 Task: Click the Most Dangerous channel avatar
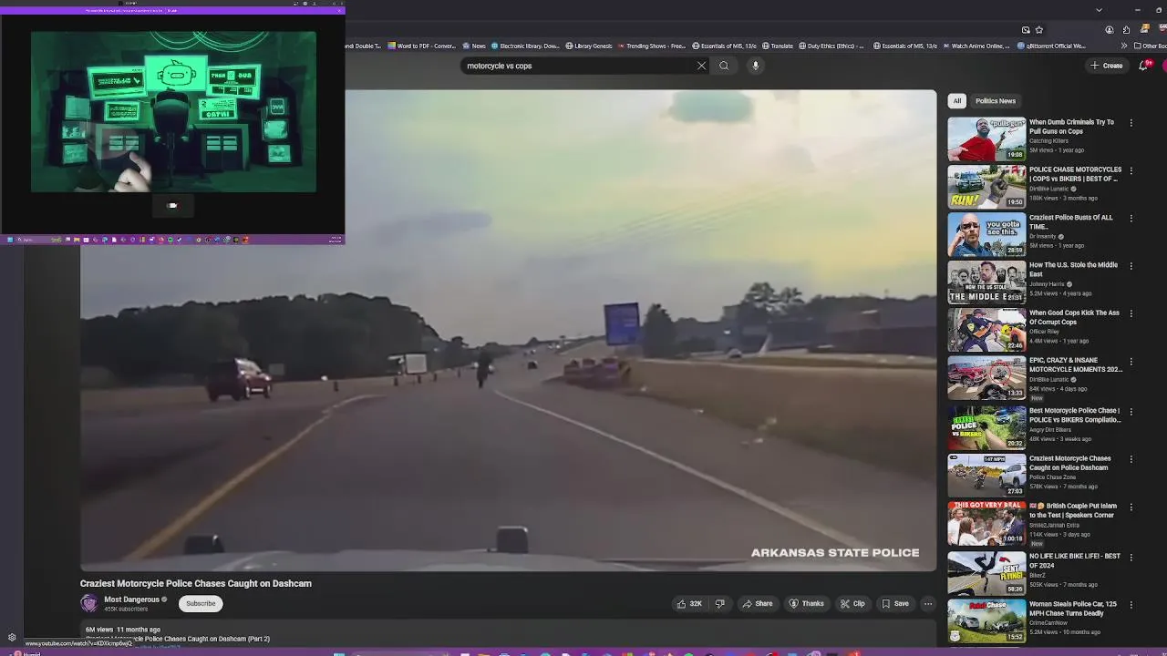pyautogui.click(x=89, y=603)
